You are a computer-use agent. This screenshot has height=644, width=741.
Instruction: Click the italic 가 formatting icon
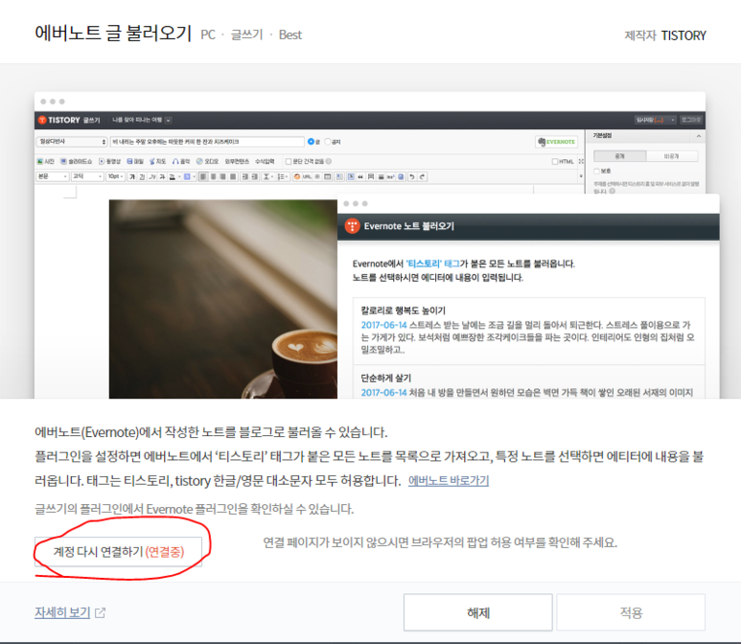click(152, 176)
